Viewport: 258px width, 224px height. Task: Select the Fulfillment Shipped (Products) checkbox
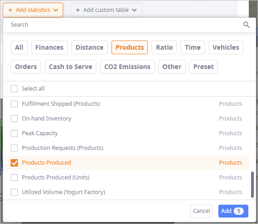[14, 104]
